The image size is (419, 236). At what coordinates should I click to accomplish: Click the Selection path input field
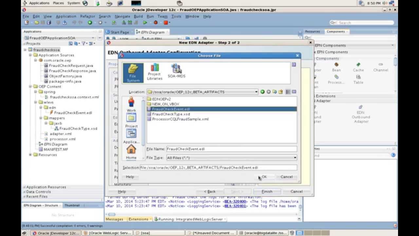218,167
